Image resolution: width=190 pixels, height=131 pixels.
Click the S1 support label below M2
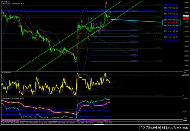[171, 28]
